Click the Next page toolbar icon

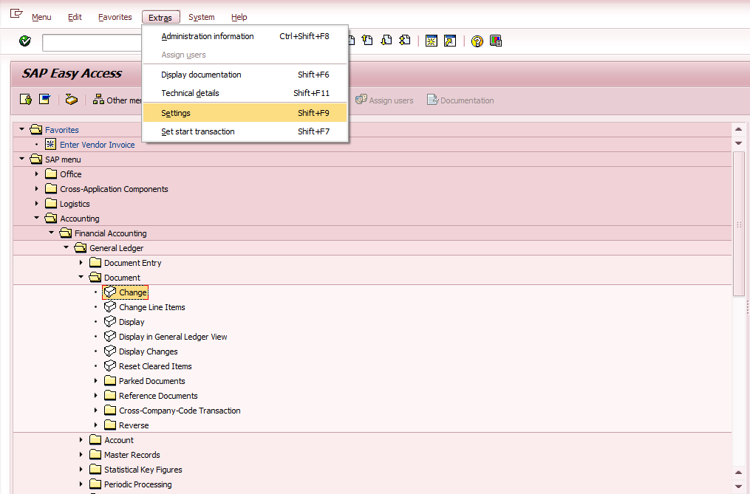coord(386,41)
